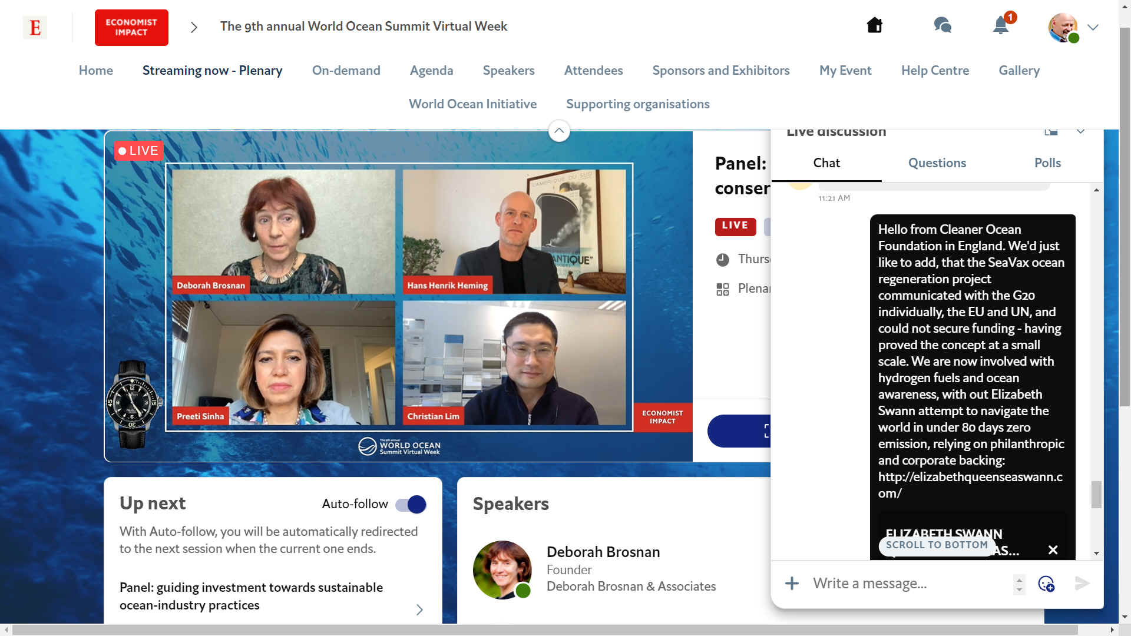Screen dimensions: 1131x636
Task: Open the user profile avatar
Action: tap(1063, 27)
